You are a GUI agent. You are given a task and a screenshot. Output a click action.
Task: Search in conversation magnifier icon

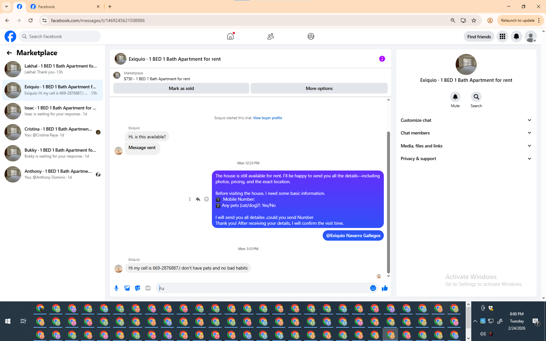pyautogui.click(x=476, y=97)
